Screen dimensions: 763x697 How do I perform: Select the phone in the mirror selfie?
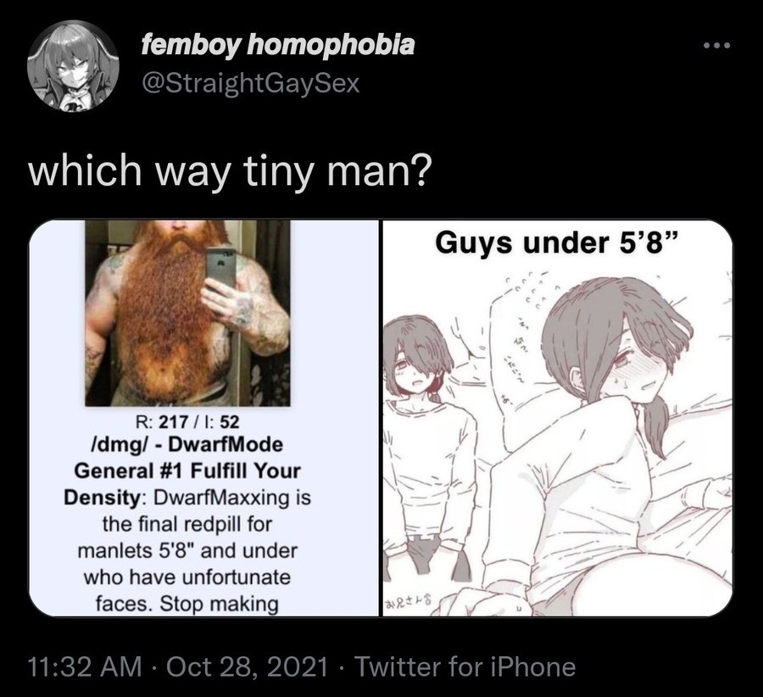220,268
